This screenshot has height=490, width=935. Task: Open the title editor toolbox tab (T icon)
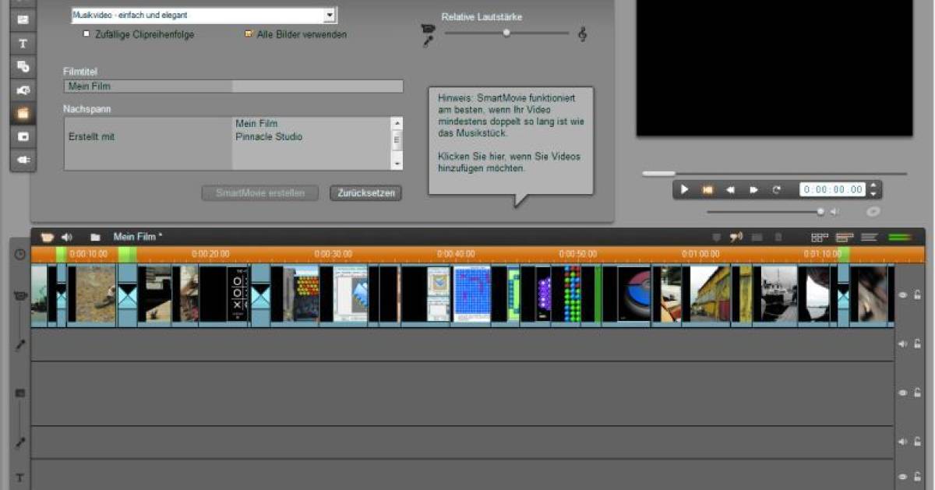click(x=23, y=44)
